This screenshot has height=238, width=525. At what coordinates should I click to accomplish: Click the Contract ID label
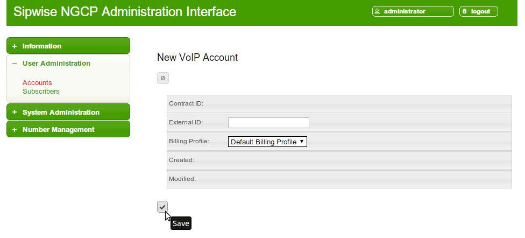186,103
